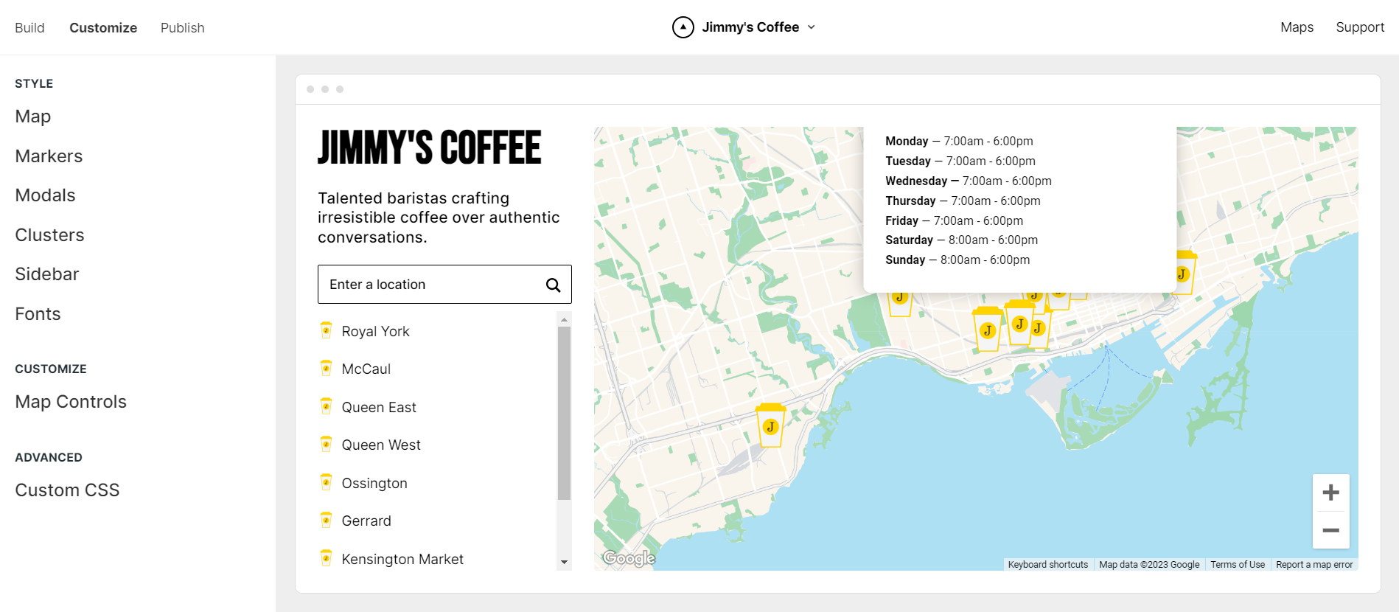
Task: Click the location list scrollbar thumb
Action: pos(565,413)
